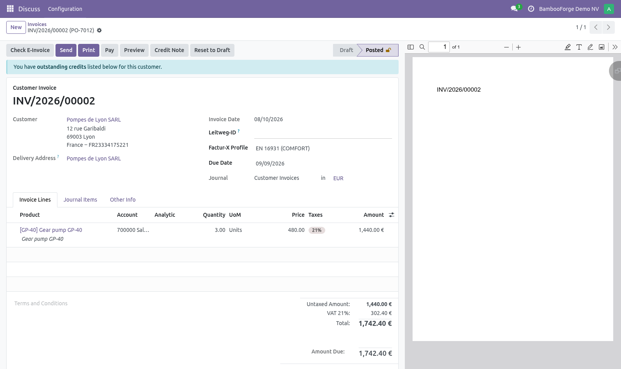Go to previous record arrow
This screenshot has width=621, height=369.
pyautogui.click(x=596, y=27)
